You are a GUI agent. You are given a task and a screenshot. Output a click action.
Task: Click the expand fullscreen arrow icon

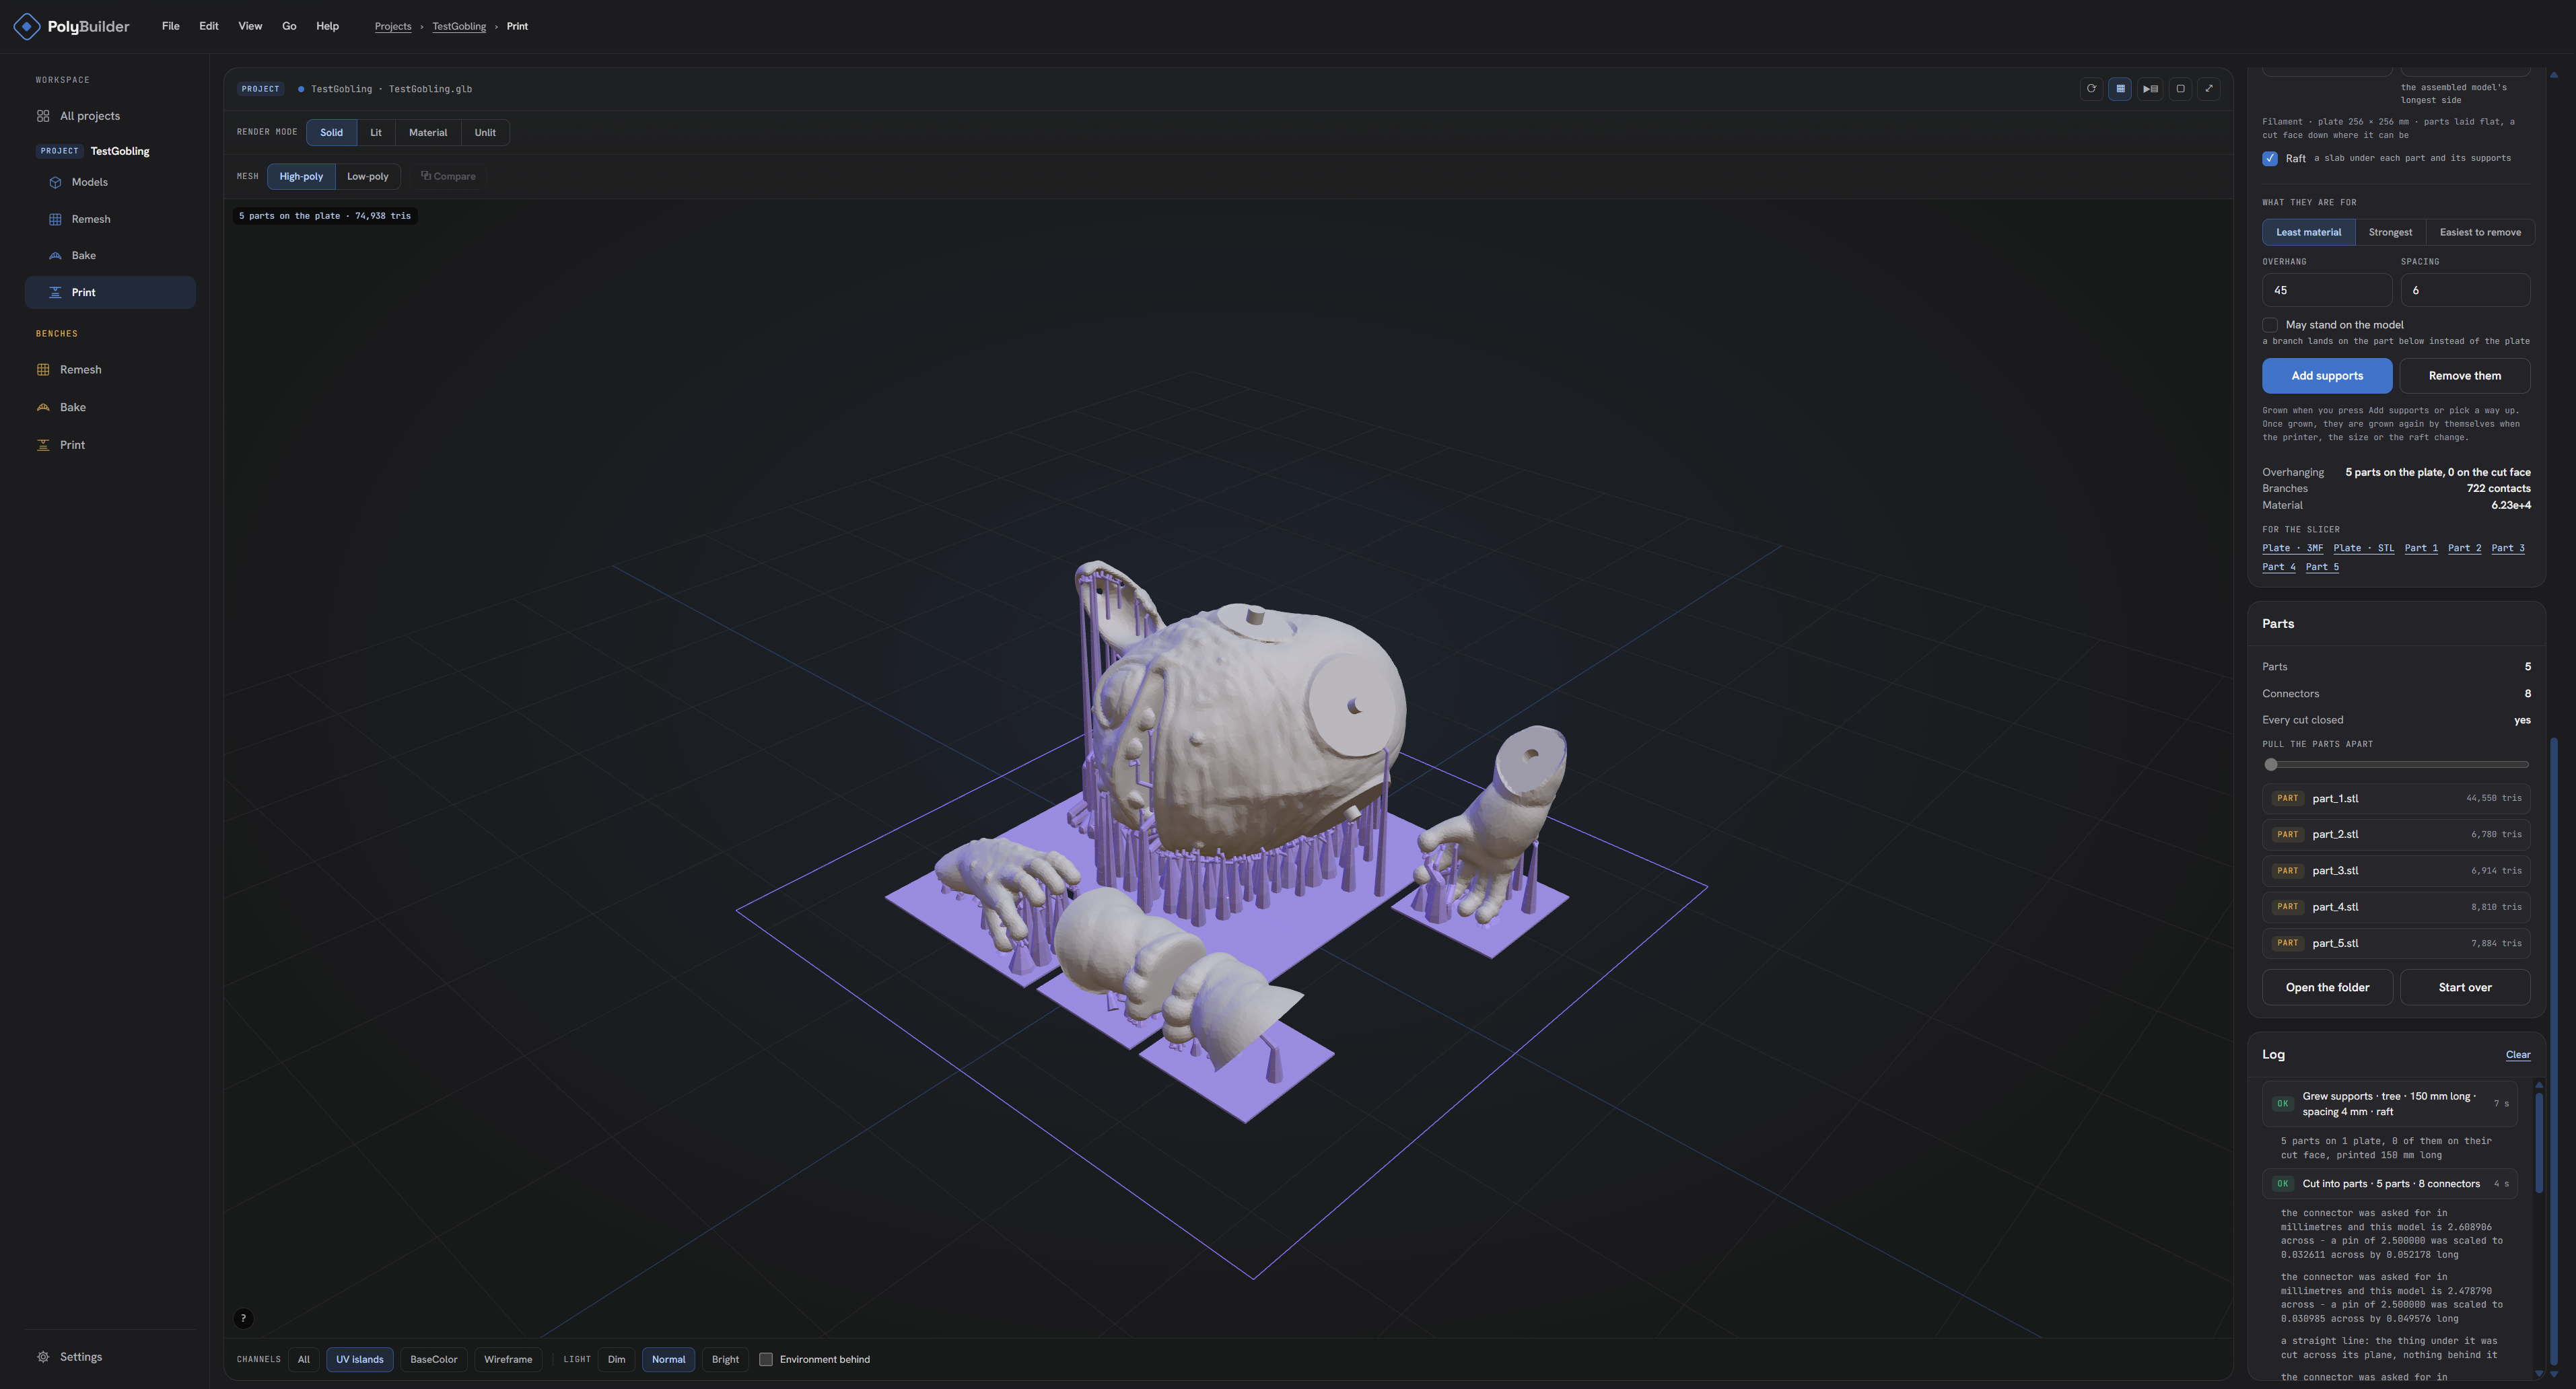[2209, 89]
